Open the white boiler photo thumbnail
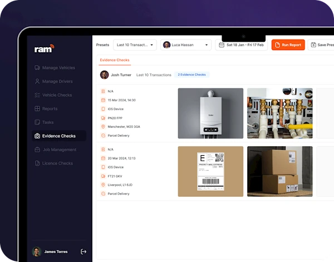This screenshot has width=334, height=262. coord(210,113)
